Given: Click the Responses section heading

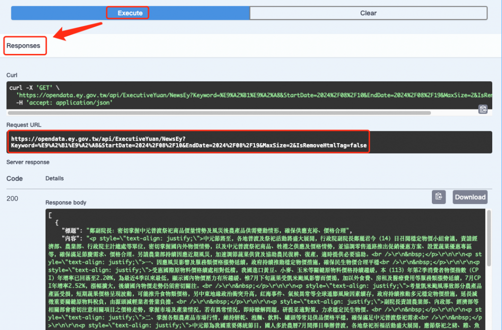Looking at the screenshot, I should click(x=24, y=46).
